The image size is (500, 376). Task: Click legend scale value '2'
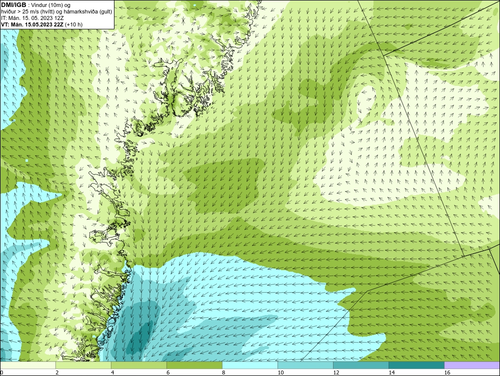(x=57, y=373)
